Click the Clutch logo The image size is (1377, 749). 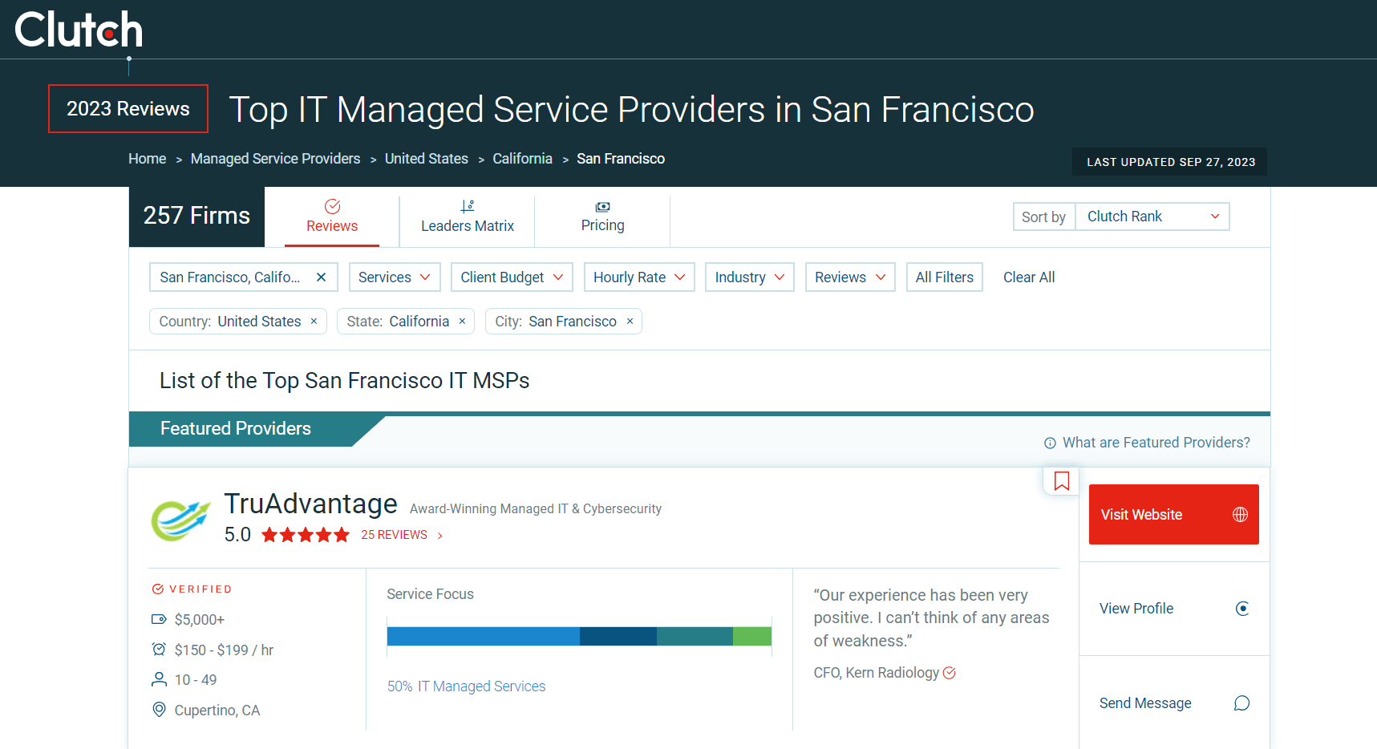[79, 30]
